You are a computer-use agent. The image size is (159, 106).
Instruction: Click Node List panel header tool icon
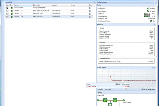pyautogui.click(x=95, y=2)
